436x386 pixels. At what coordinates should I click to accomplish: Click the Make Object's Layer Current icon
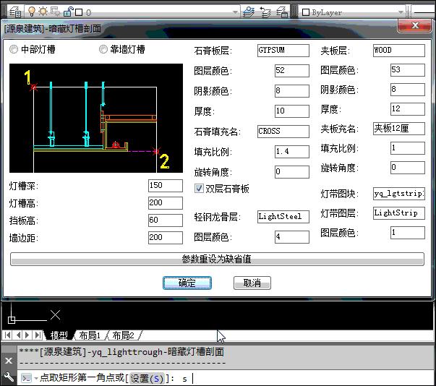(249, 12)
